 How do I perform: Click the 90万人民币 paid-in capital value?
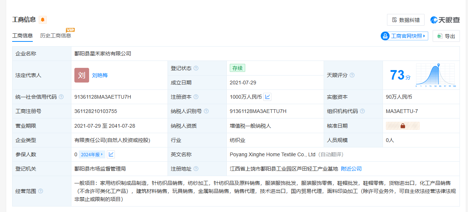coord(399,97)
